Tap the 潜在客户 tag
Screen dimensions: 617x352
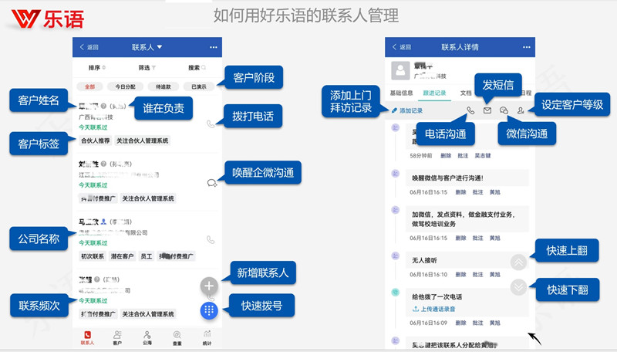coord(122,256)
